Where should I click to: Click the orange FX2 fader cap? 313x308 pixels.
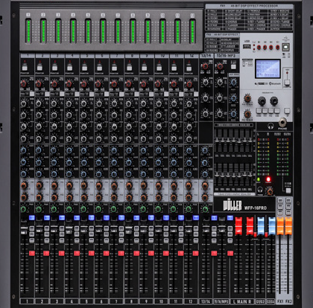pos(288,226)
